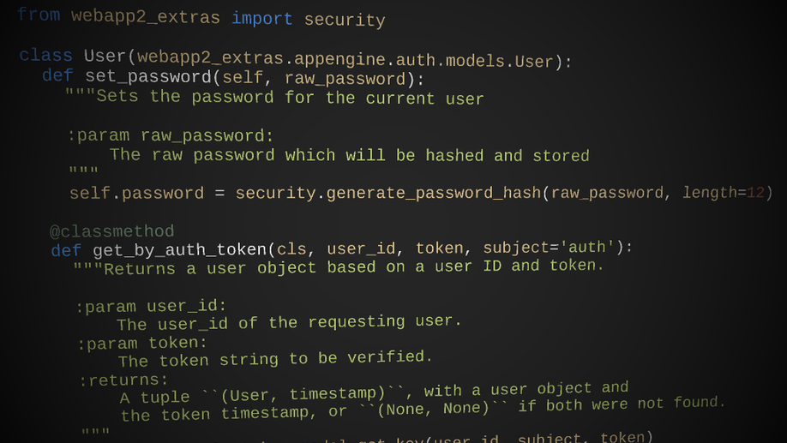787x443 pixels.
Task: Click the ":returns:" docstring label
Action: click(x=124, y=380)
